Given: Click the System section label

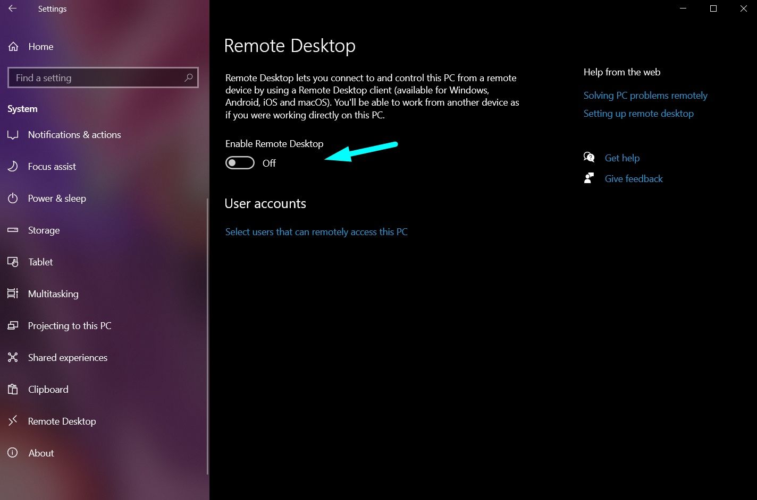Looking at the screenshot, I should 22,109.
